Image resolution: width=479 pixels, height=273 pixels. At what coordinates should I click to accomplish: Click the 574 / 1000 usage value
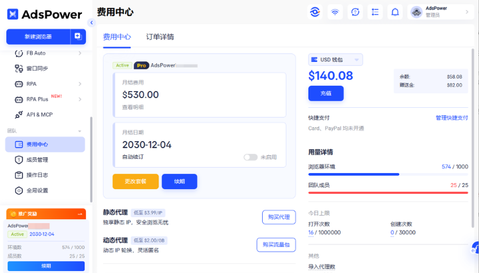click(455, 166)
